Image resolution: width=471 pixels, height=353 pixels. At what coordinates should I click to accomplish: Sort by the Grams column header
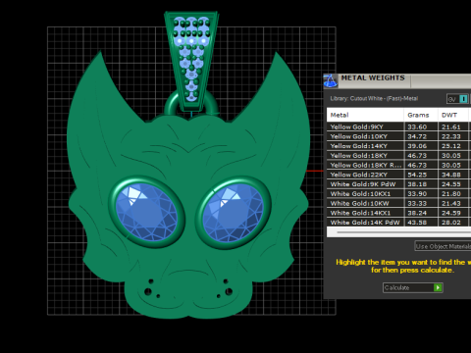coord(421,115)
